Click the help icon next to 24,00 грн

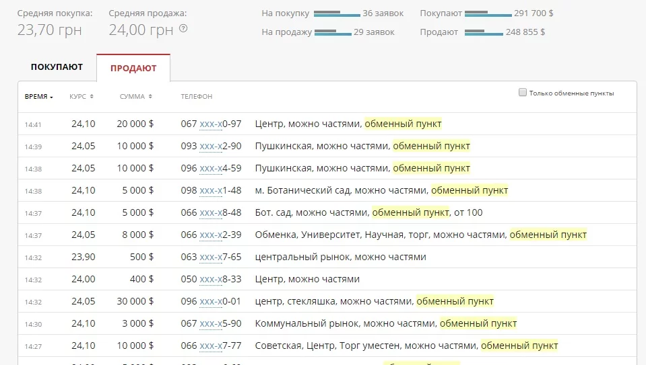click(x=183, y=28)
